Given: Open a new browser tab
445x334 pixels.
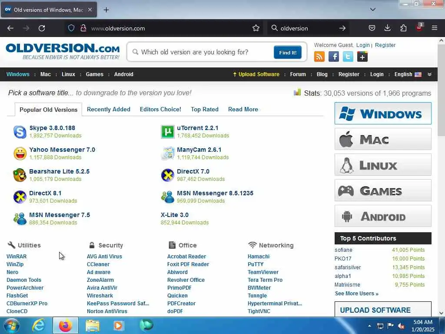Looking at the screenshot, I should click(x=106, y=10).
